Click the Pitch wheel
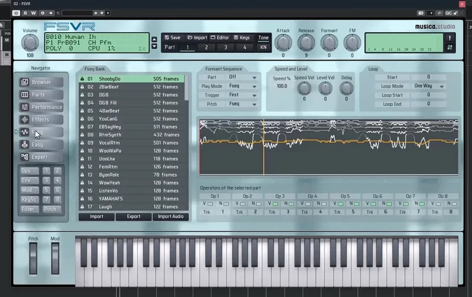The height and width of the screenshot is (297, 472). click(x=33, y=258)
